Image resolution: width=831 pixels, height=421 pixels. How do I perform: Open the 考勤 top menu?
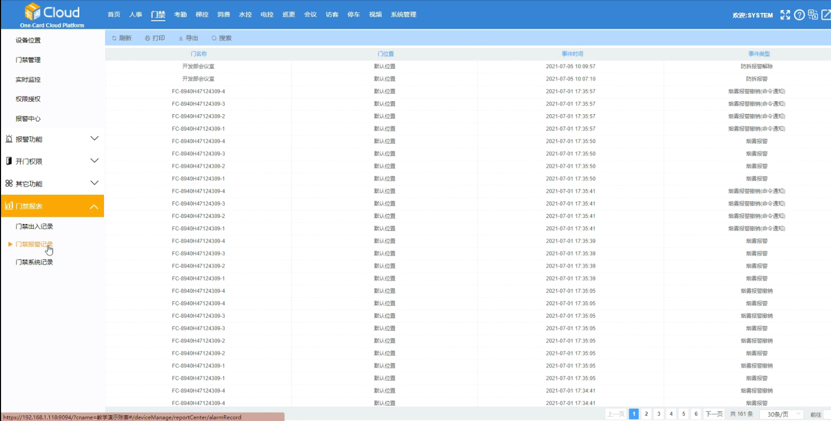click(x=180, y=15)
